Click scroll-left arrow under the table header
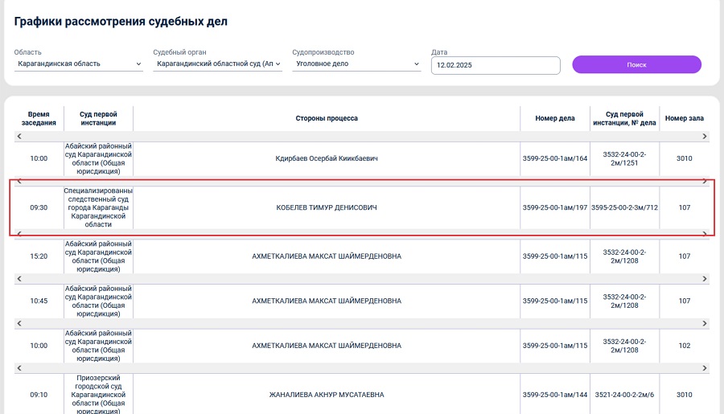Screen dimensions: 724x414 19,136
